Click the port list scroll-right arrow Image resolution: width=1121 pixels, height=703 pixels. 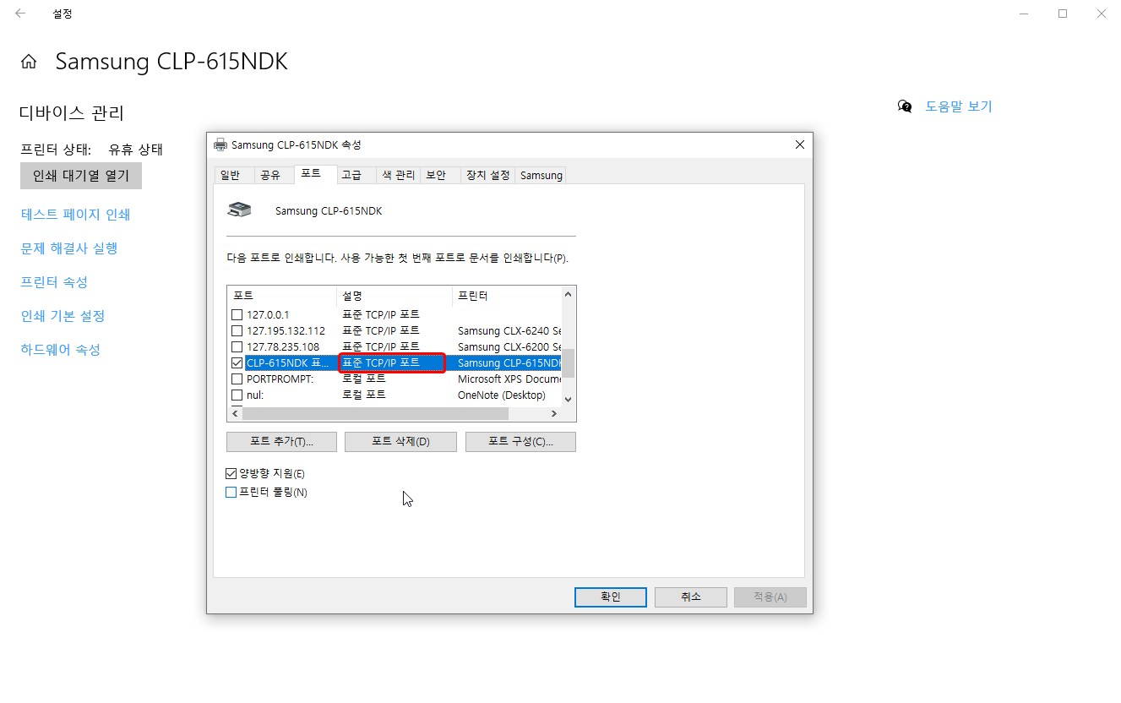click(554, 414)
